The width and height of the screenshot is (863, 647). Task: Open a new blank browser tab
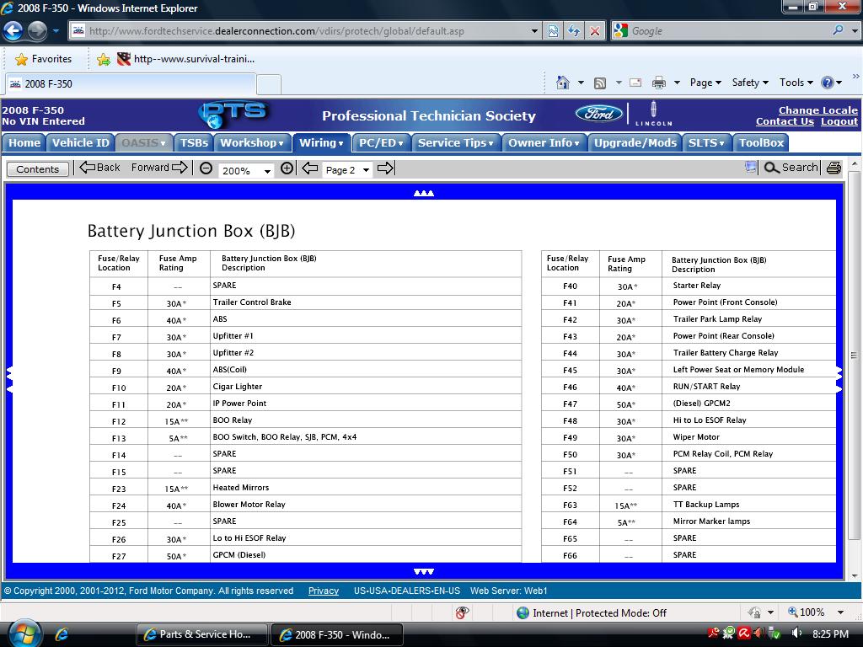pos(269,84)
